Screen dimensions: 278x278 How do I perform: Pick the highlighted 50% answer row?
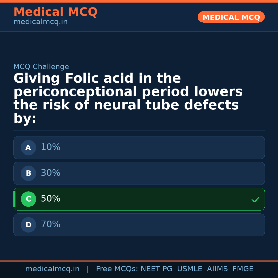(x=139, y=199)
